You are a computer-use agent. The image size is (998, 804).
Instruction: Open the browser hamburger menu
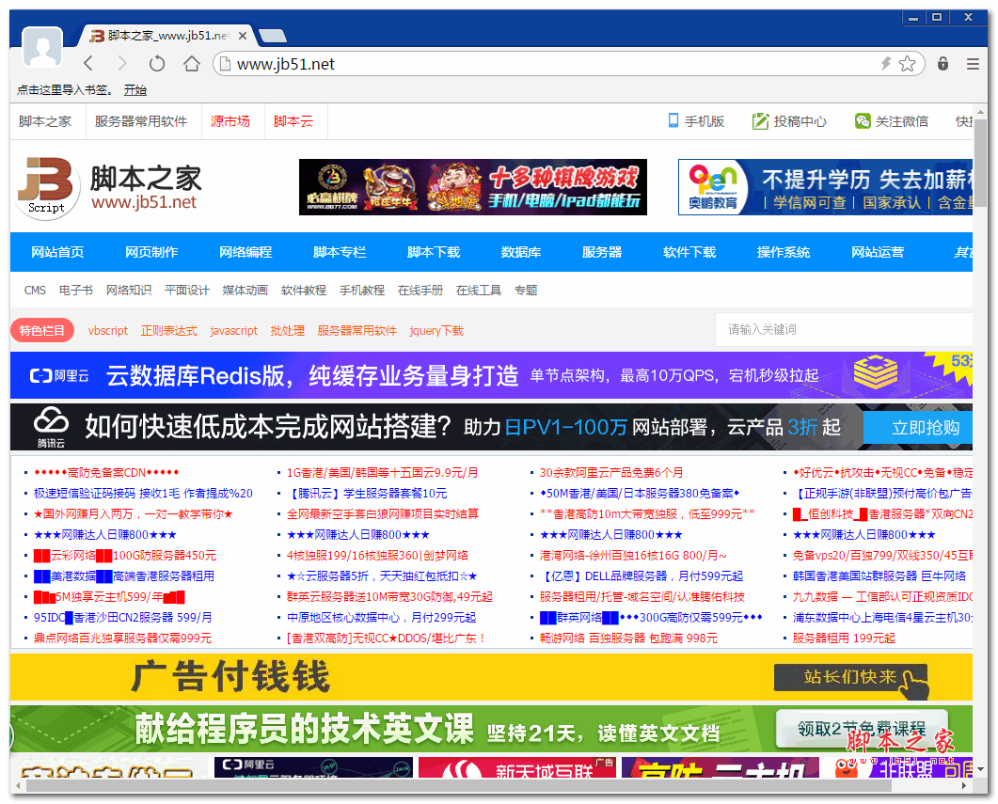point(973,64)
